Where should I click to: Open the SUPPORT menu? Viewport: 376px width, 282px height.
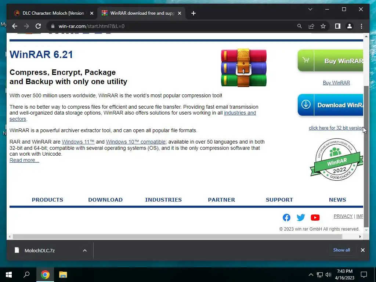279,200
